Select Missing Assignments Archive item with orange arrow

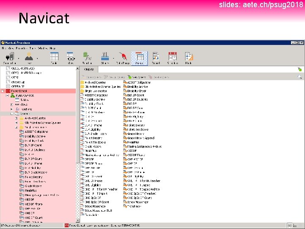coord(142,146)
